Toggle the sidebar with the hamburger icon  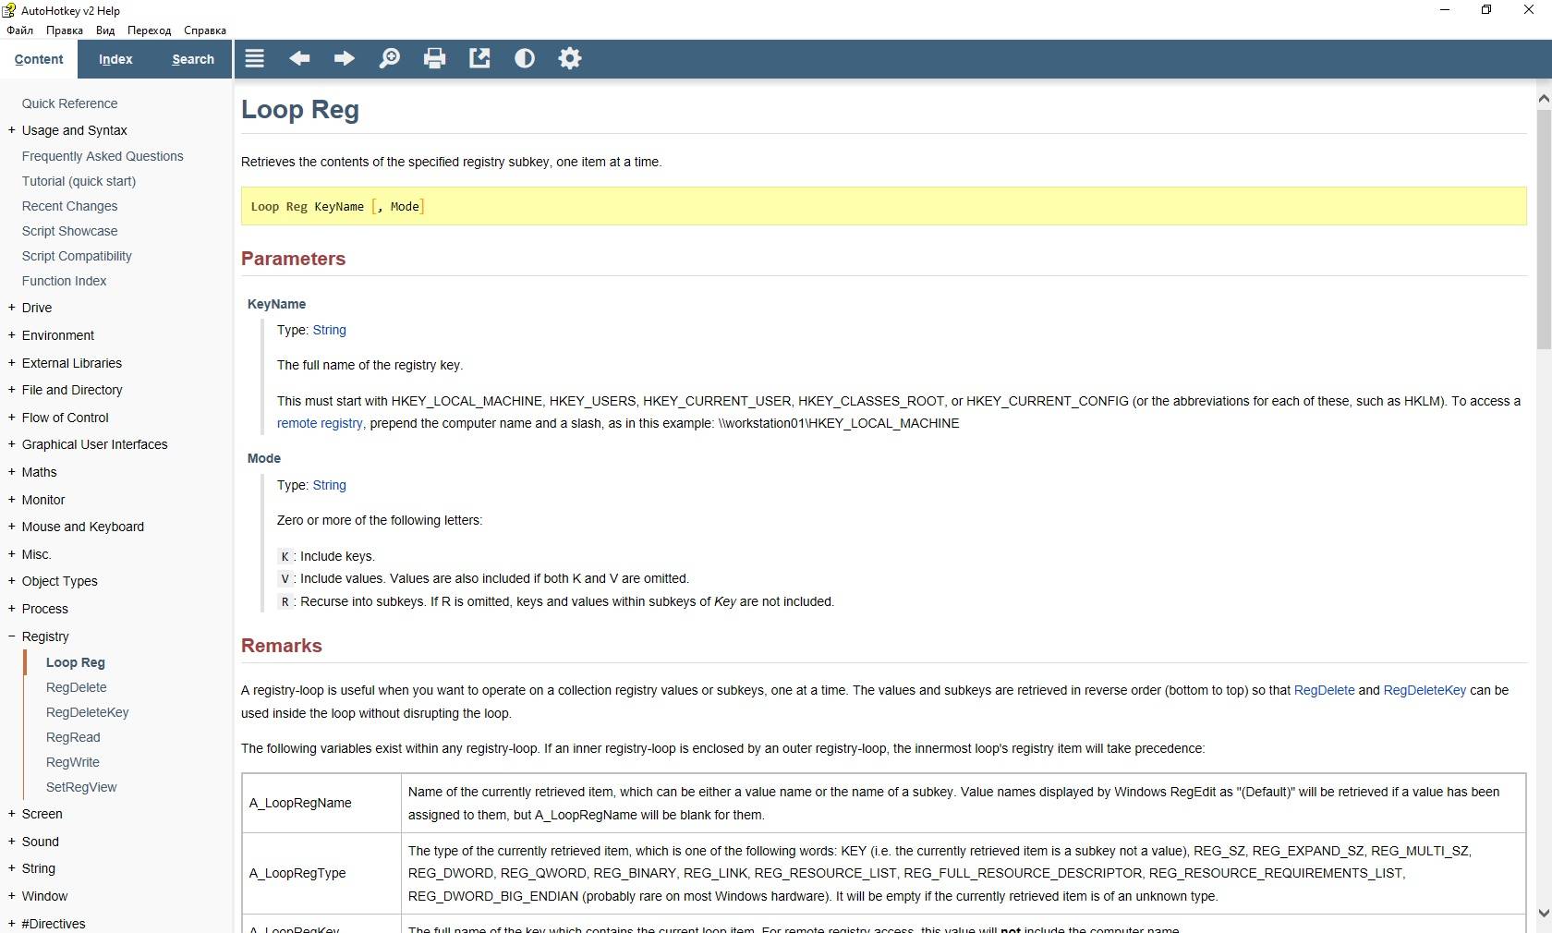255,59
